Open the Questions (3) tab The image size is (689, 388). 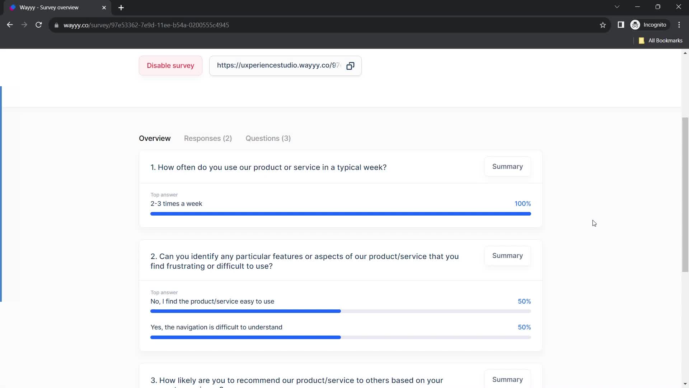click(268, 138)
